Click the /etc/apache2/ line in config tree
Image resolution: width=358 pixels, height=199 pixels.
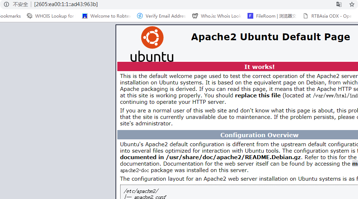pyautogui.click(x=141, y=191)
